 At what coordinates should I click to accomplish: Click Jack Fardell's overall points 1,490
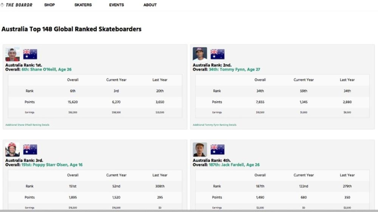(260, 197)
